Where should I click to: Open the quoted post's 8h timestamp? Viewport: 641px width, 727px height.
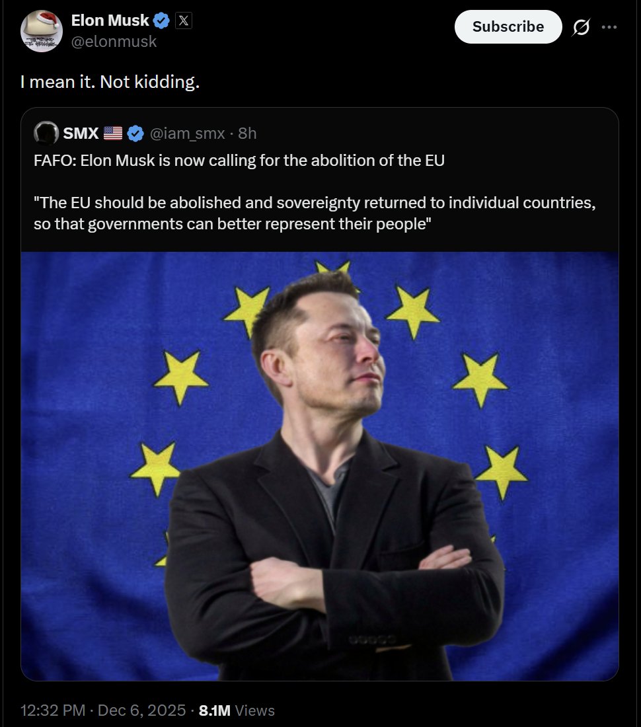(247, 134)
